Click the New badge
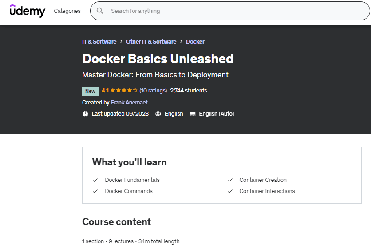This screenshot has width=371, height=249. coord(90,91)
